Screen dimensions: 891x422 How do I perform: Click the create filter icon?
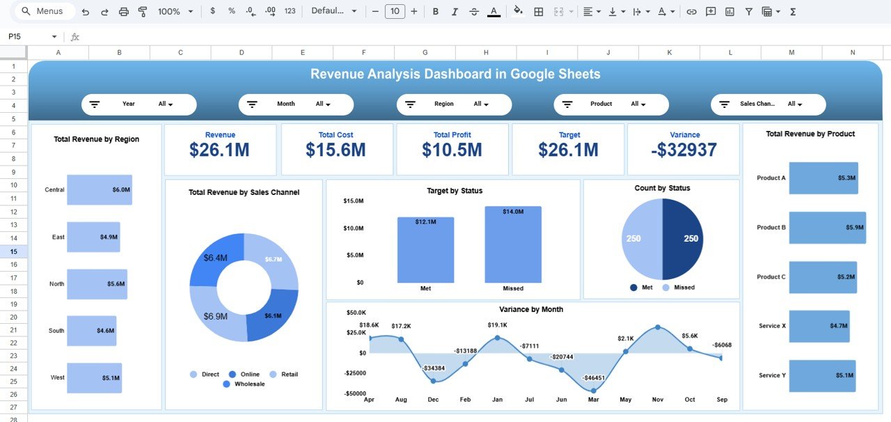click(748, 11)
